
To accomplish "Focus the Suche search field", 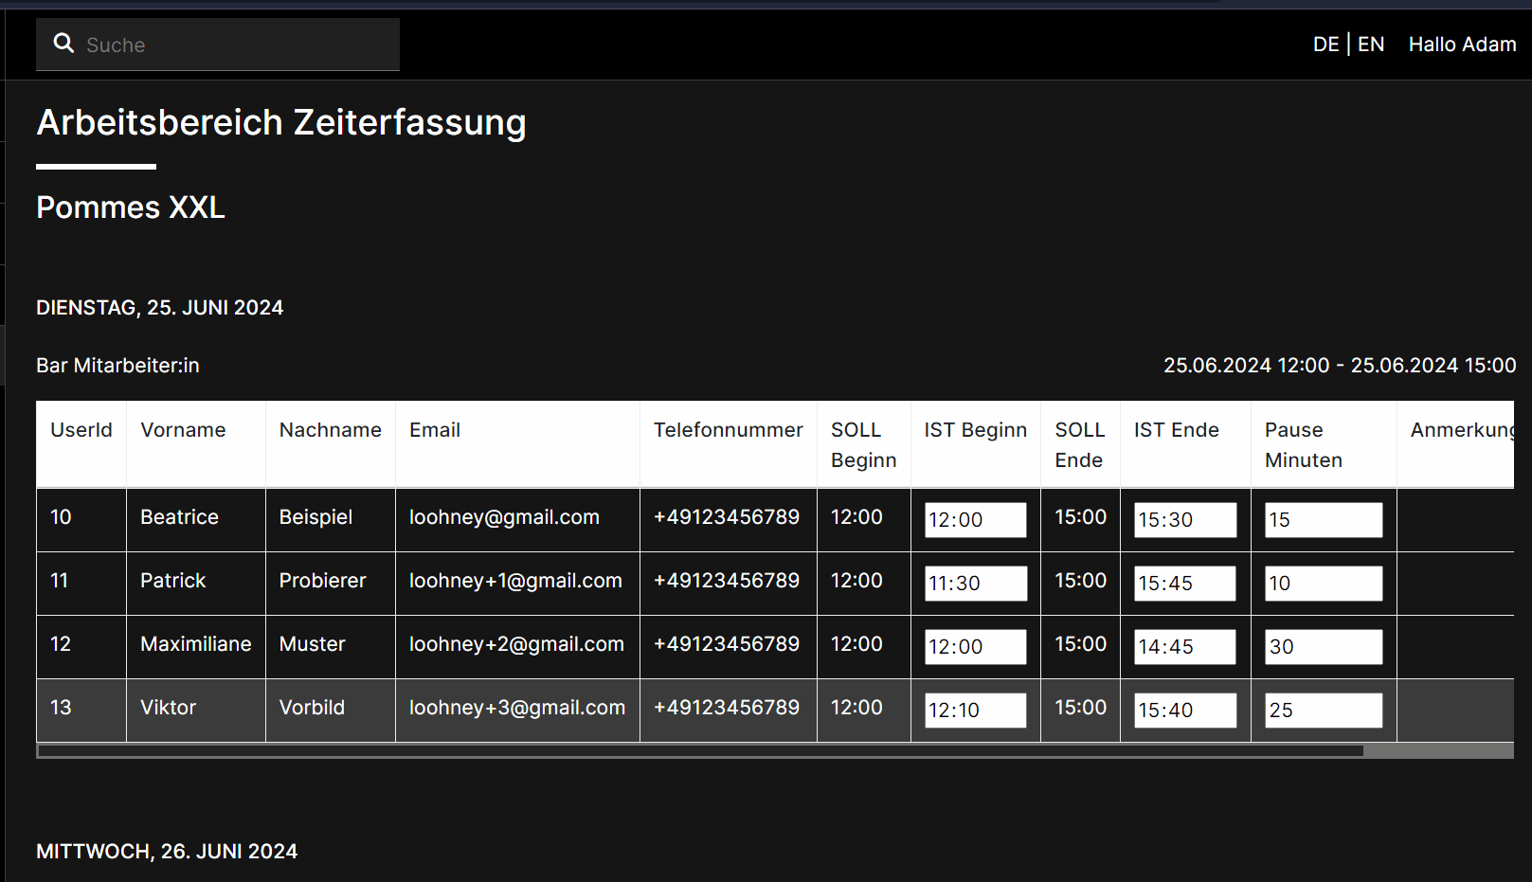I will [x=237, y=45].
